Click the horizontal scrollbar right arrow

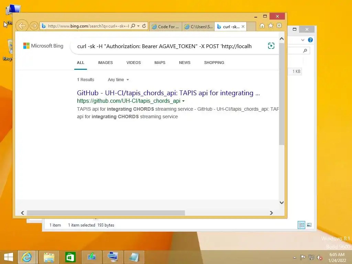pos(271,213)
